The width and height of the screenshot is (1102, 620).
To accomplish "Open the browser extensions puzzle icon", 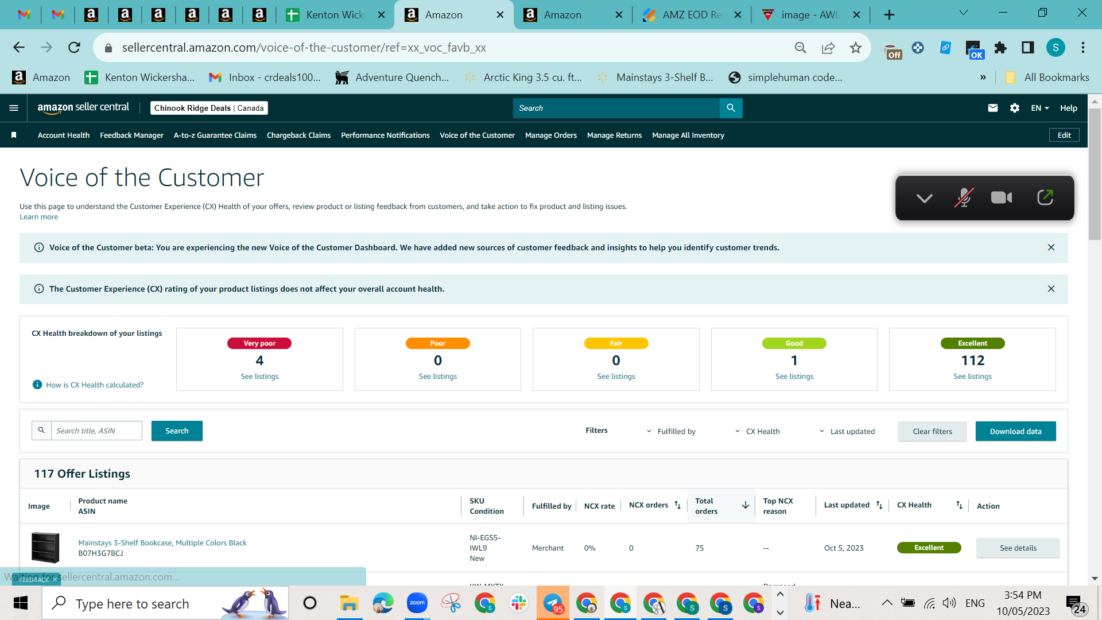I will (1000, 48).
